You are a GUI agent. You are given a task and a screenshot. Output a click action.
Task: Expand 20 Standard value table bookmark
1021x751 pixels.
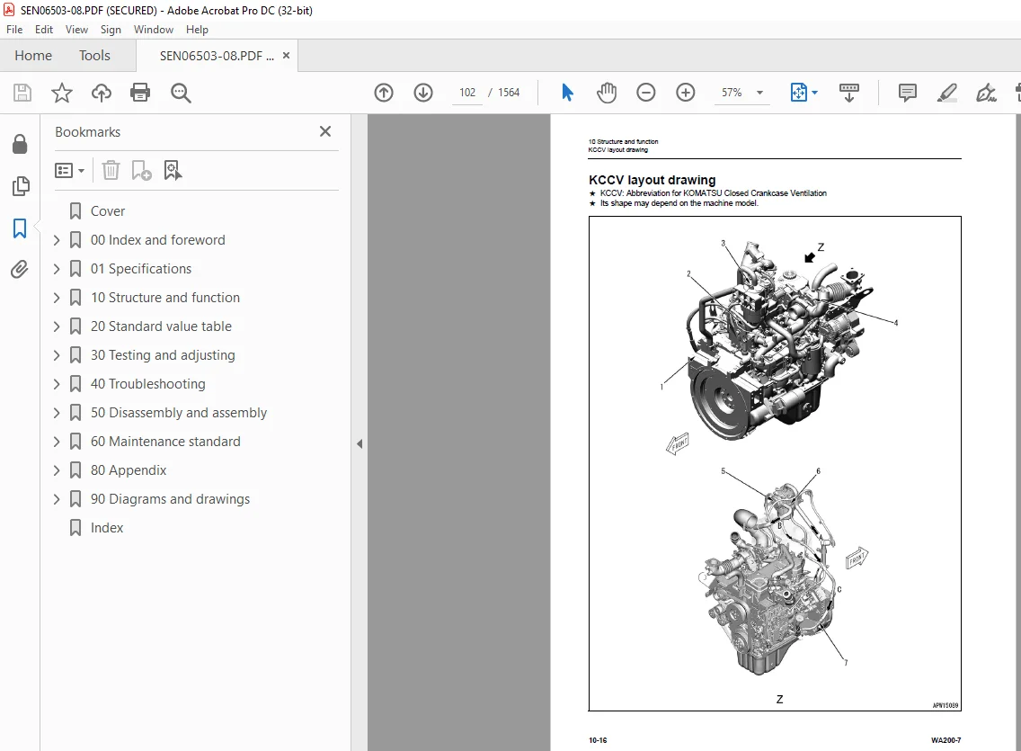[x=57, y=326]
